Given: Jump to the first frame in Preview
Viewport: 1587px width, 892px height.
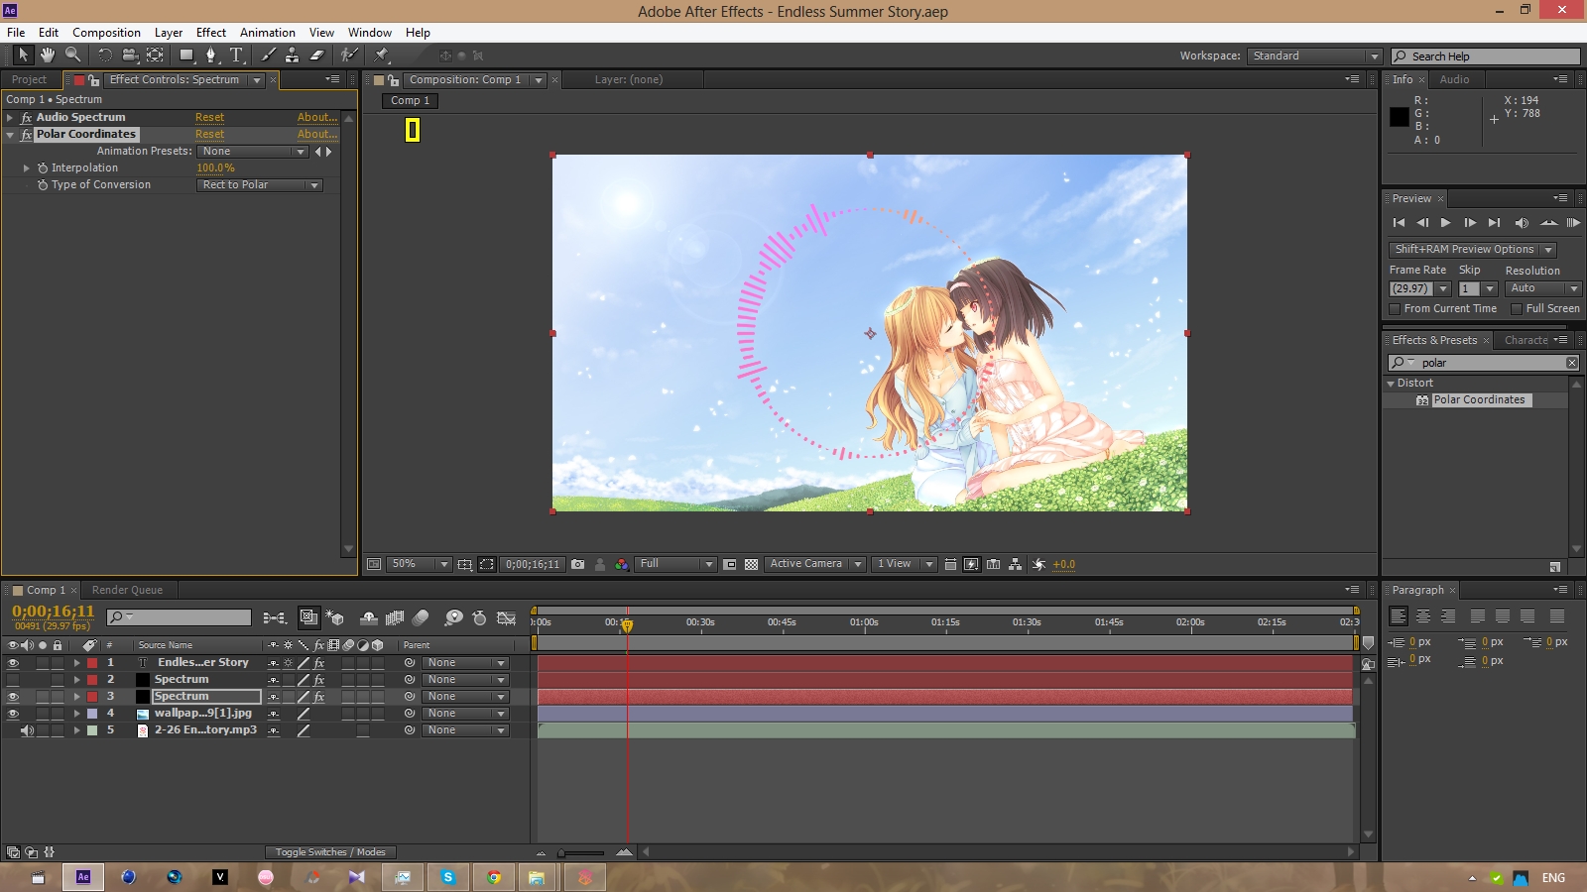Looking at the screenshot, I should point(1399,223).
